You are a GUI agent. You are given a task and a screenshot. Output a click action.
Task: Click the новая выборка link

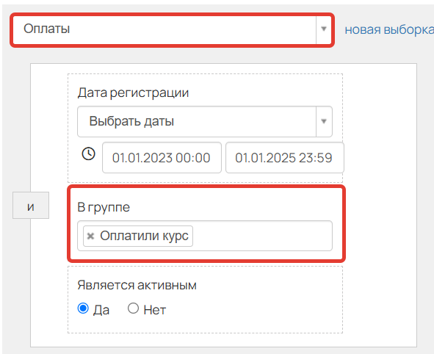pyautogui.click(x=389, y=29)
